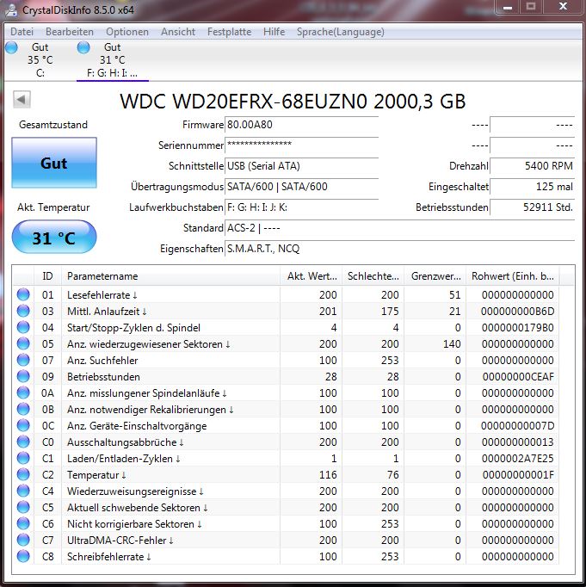Click status orb of misslungener Spindelanläufe row
The image size is (586, 587).
(23, 393)
